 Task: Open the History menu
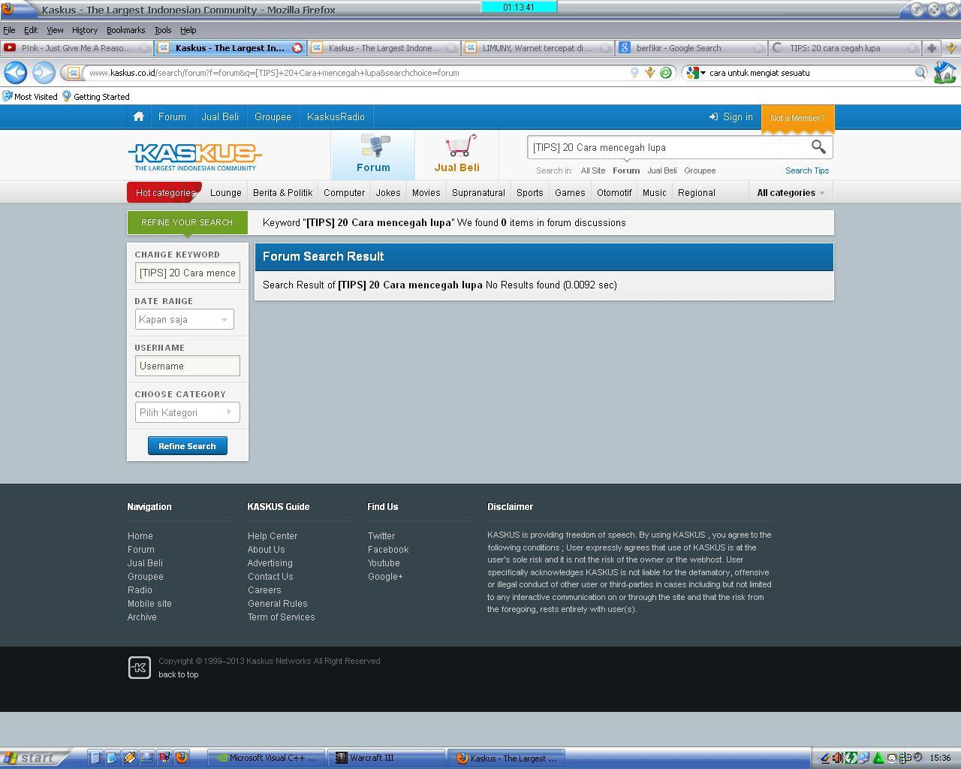click(x=85, y=30)
